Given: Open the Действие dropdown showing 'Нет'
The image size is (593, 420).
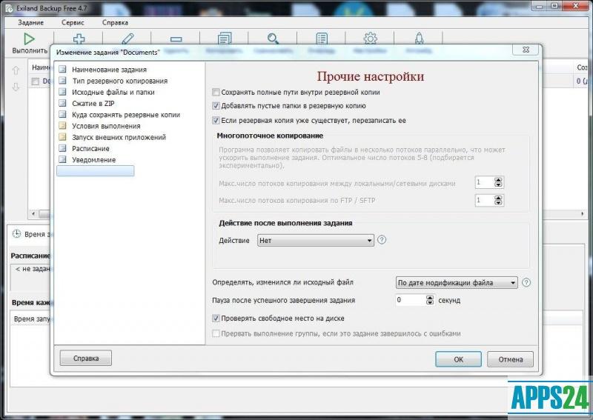Looking at the screenshot, I should coord(316,241).
